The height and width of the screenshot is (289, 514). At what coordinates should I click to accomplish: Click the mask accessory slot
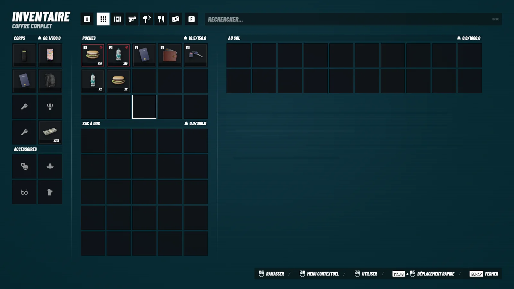click(x=24, y=166)
